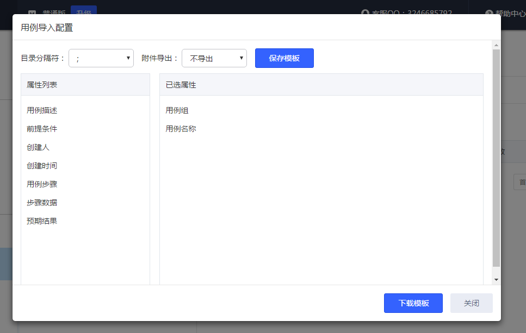Select 用例步骤 attribute
The height and width of the screenshot is (333, 526).
coord(42,184)
